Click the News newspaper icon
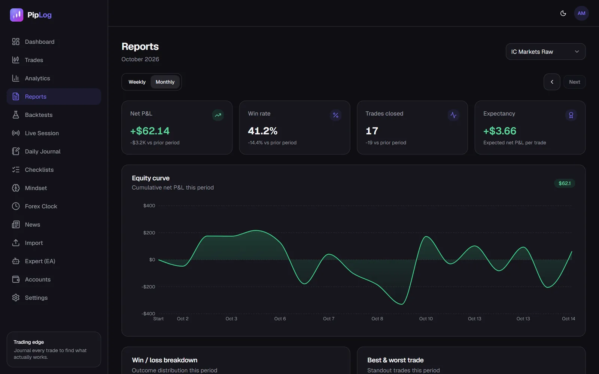 16,225
